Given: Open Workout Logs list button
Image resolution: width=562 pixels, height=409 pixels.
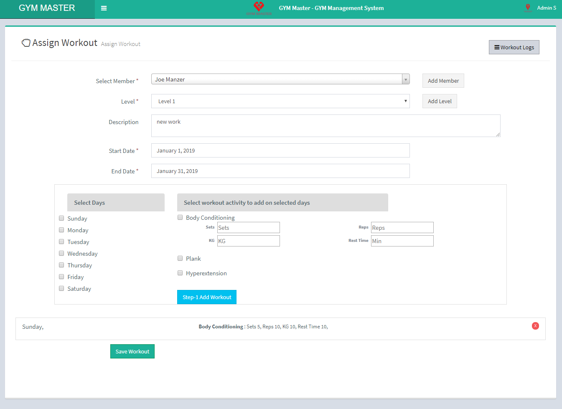Looking at the screenshot, I should point(514,47).
